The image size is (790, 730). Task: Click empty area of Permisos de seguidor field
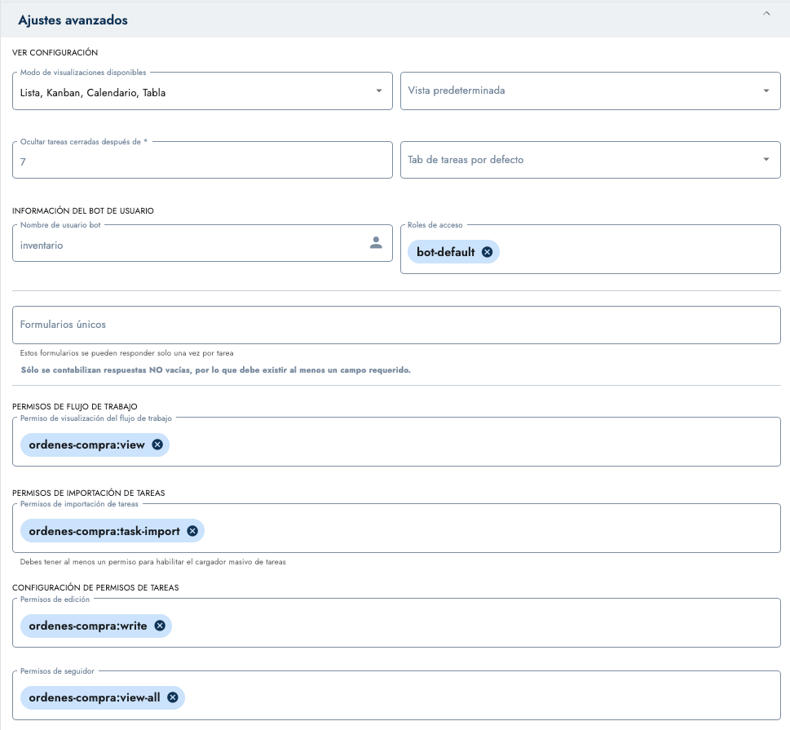pyautogui.click(x=481, y=697)
